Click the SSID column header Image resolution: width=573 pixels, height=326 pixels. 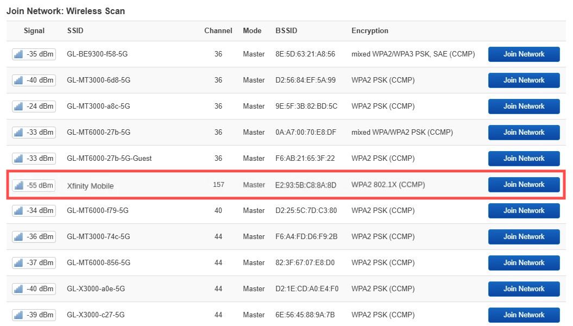coord(75,31)
